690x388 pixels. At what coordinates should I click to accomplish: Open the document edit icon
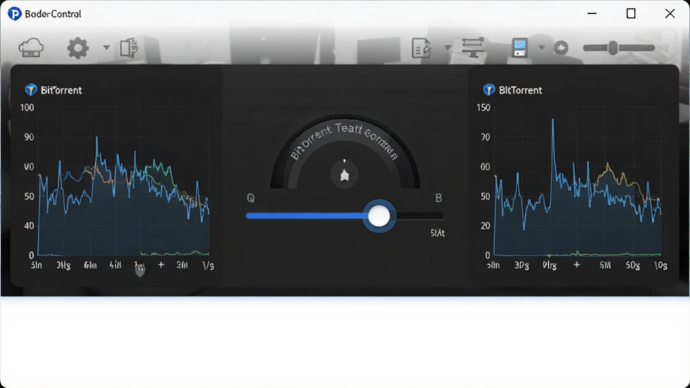421,48
